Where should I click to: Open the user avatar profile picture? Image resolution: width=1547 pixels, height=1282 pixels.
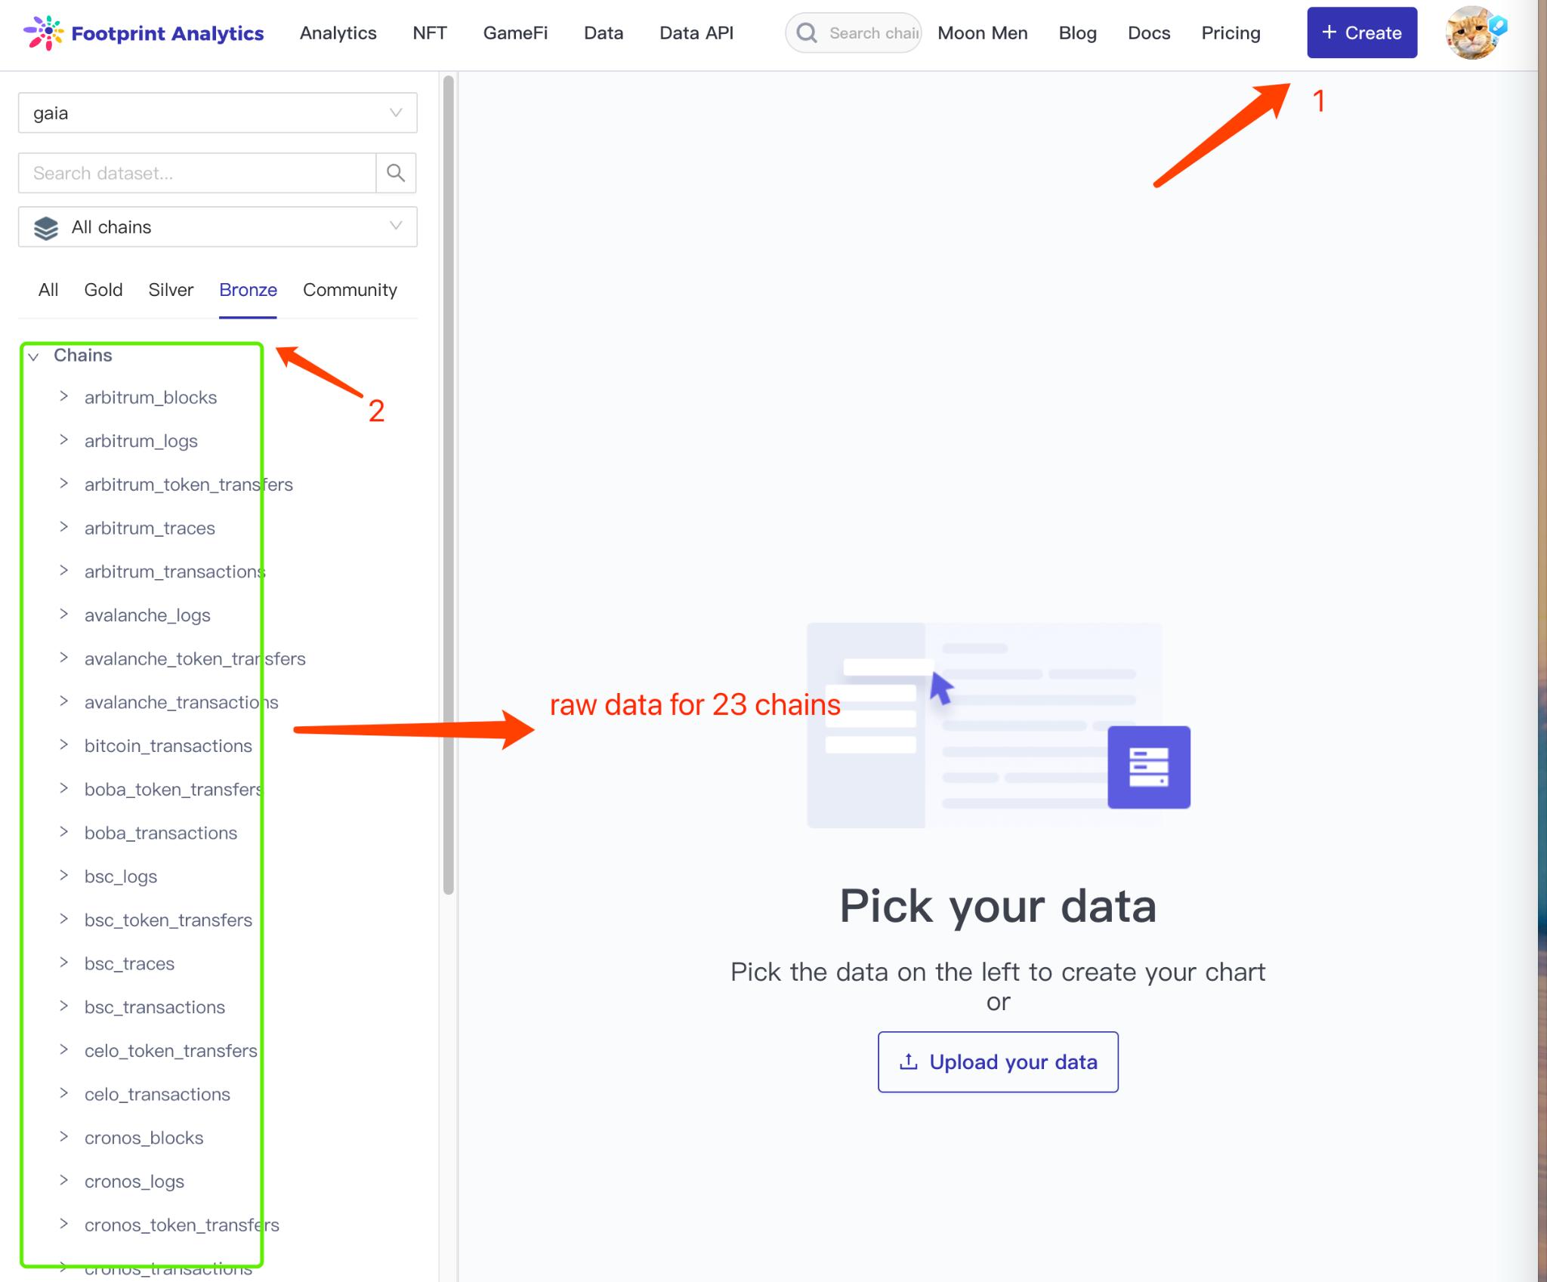pyautogui.click(x=1471, y=33)
